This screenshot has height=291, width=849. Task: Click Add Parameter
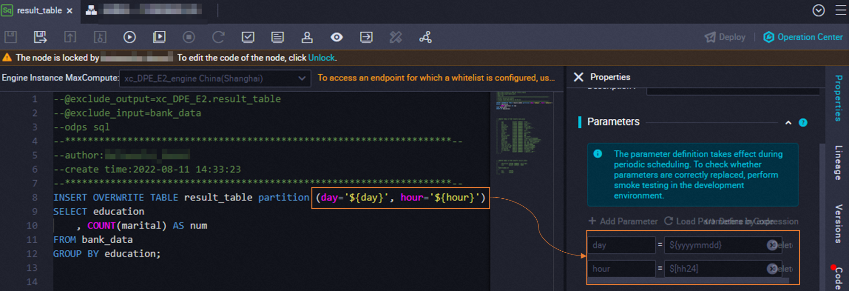623,221
